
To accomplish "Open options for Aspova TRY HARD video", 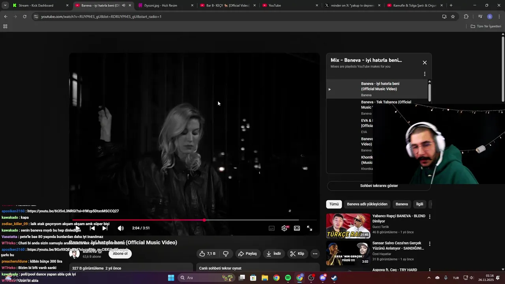I will (430, 271).
